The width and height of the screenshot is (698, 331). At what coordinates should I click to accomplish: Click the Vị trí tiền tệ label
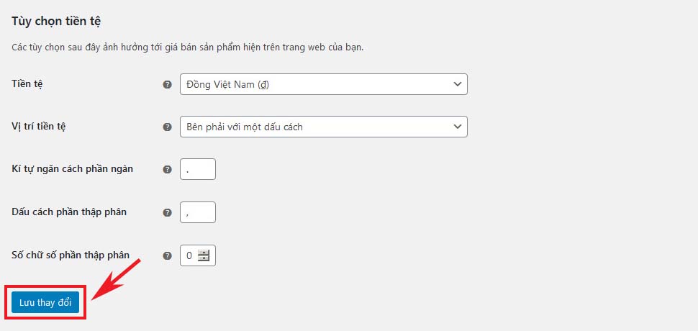[40, 127]
